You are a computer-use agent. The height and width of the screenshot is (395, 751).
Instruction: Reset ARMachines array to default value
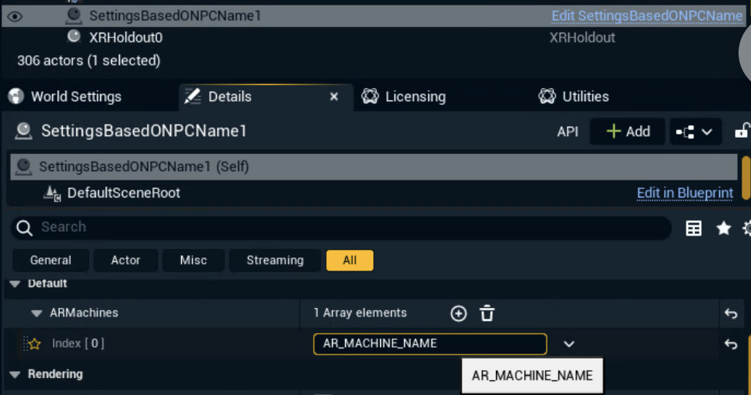tap(730, 313)
